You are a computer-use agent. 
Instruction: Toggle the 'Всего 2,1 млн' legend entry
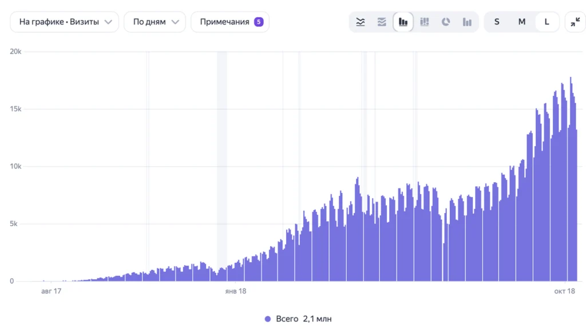298,319
